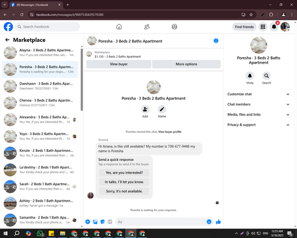Open La'destiny 2 Beds 1 Bath conversation
Image resolution: width=297 pixels, height=238 pixels.
(x=40, y=170)
